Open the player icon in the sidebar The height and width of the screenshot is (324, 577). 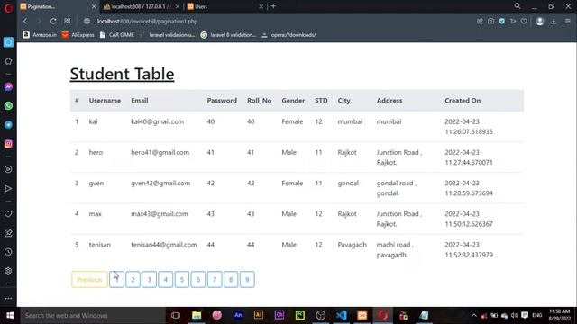[8, 169]
